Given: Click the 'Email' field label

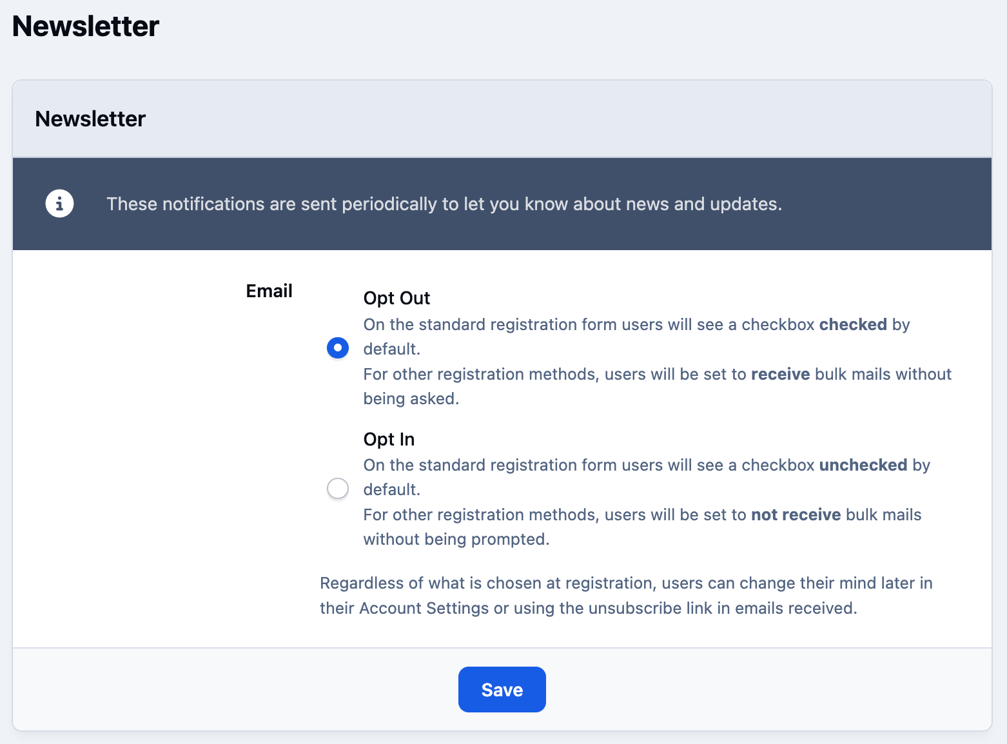Looking at the screenshot, I should pos(269,291).
